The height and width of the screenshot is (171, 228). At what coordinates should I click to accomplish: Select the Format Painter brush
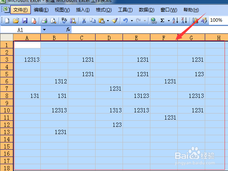[x=115, y=21]
